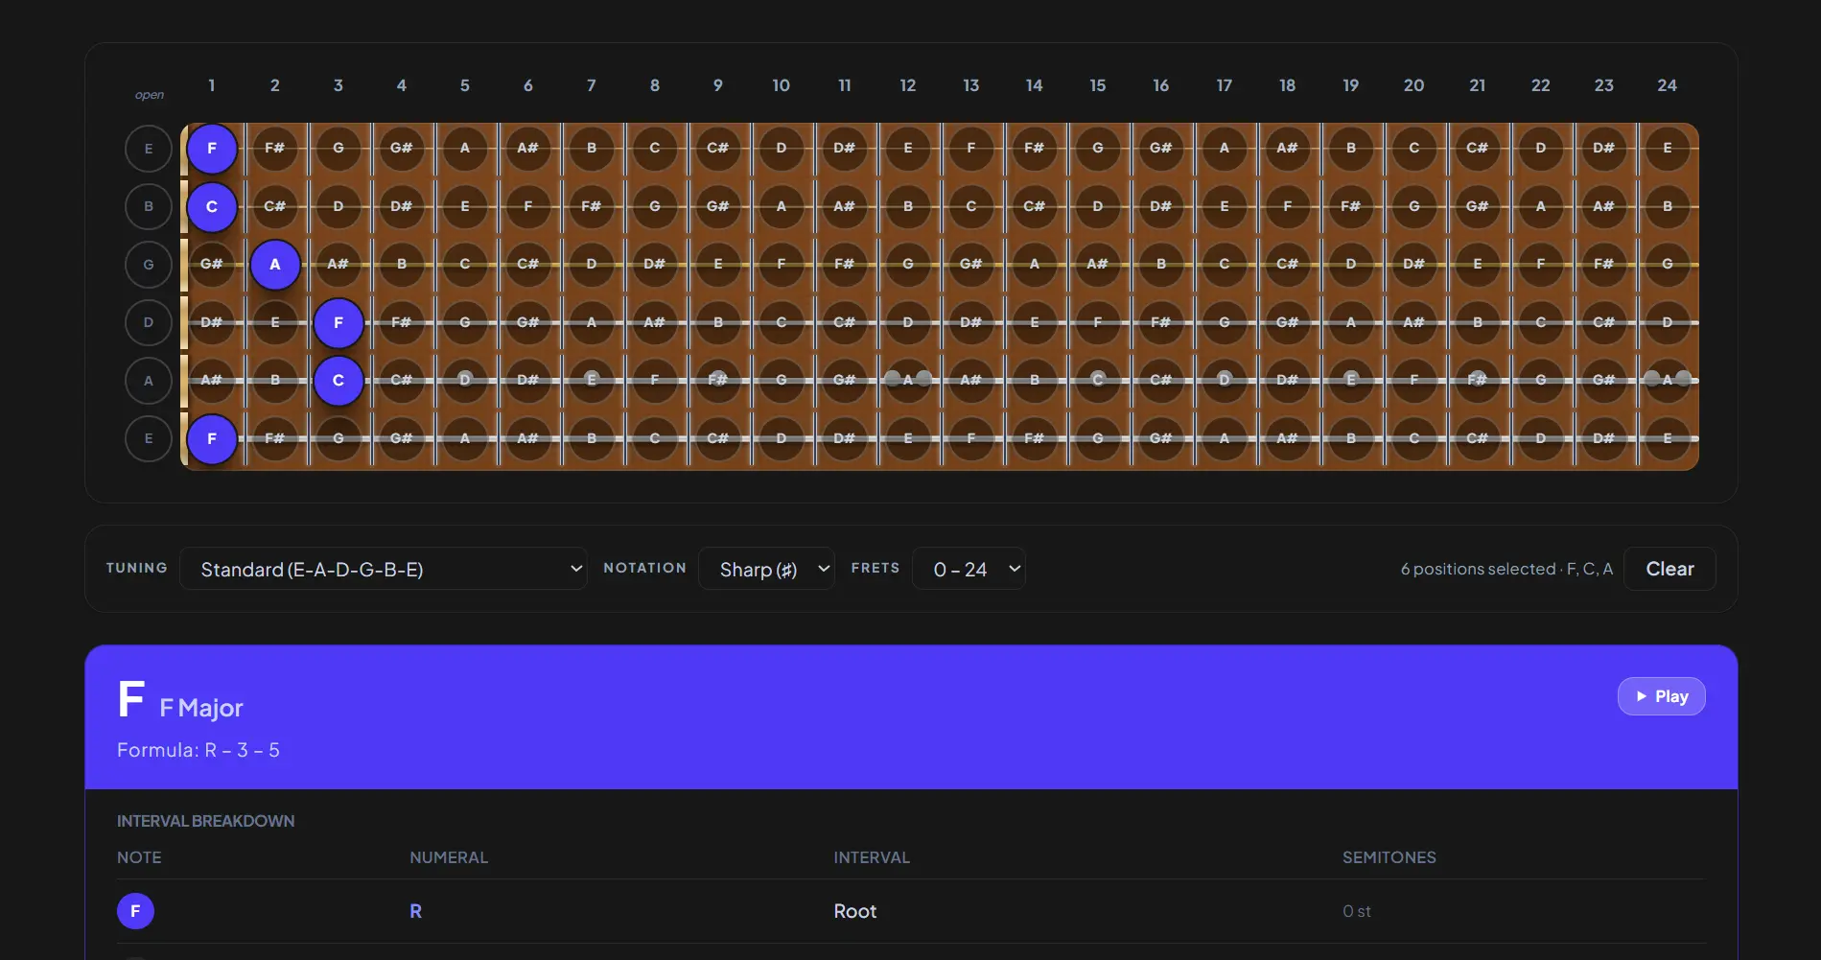Click the F note badge in interval breakdown
The image size is (1821, 960).
coord(135,911)
